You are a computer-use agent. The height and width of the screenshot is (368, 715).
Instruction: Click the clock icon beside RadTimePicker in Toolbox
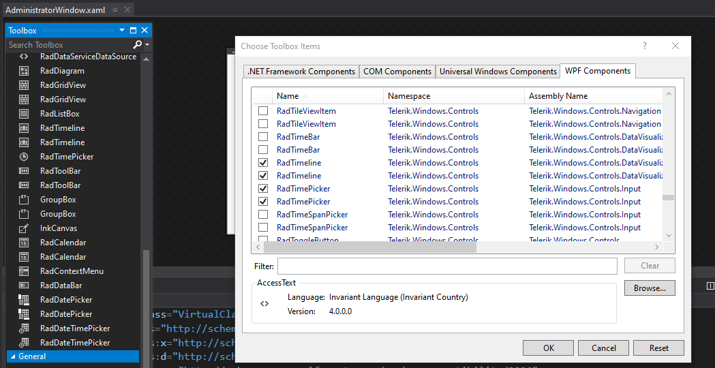pyautogui.click(x=24, y=157)
